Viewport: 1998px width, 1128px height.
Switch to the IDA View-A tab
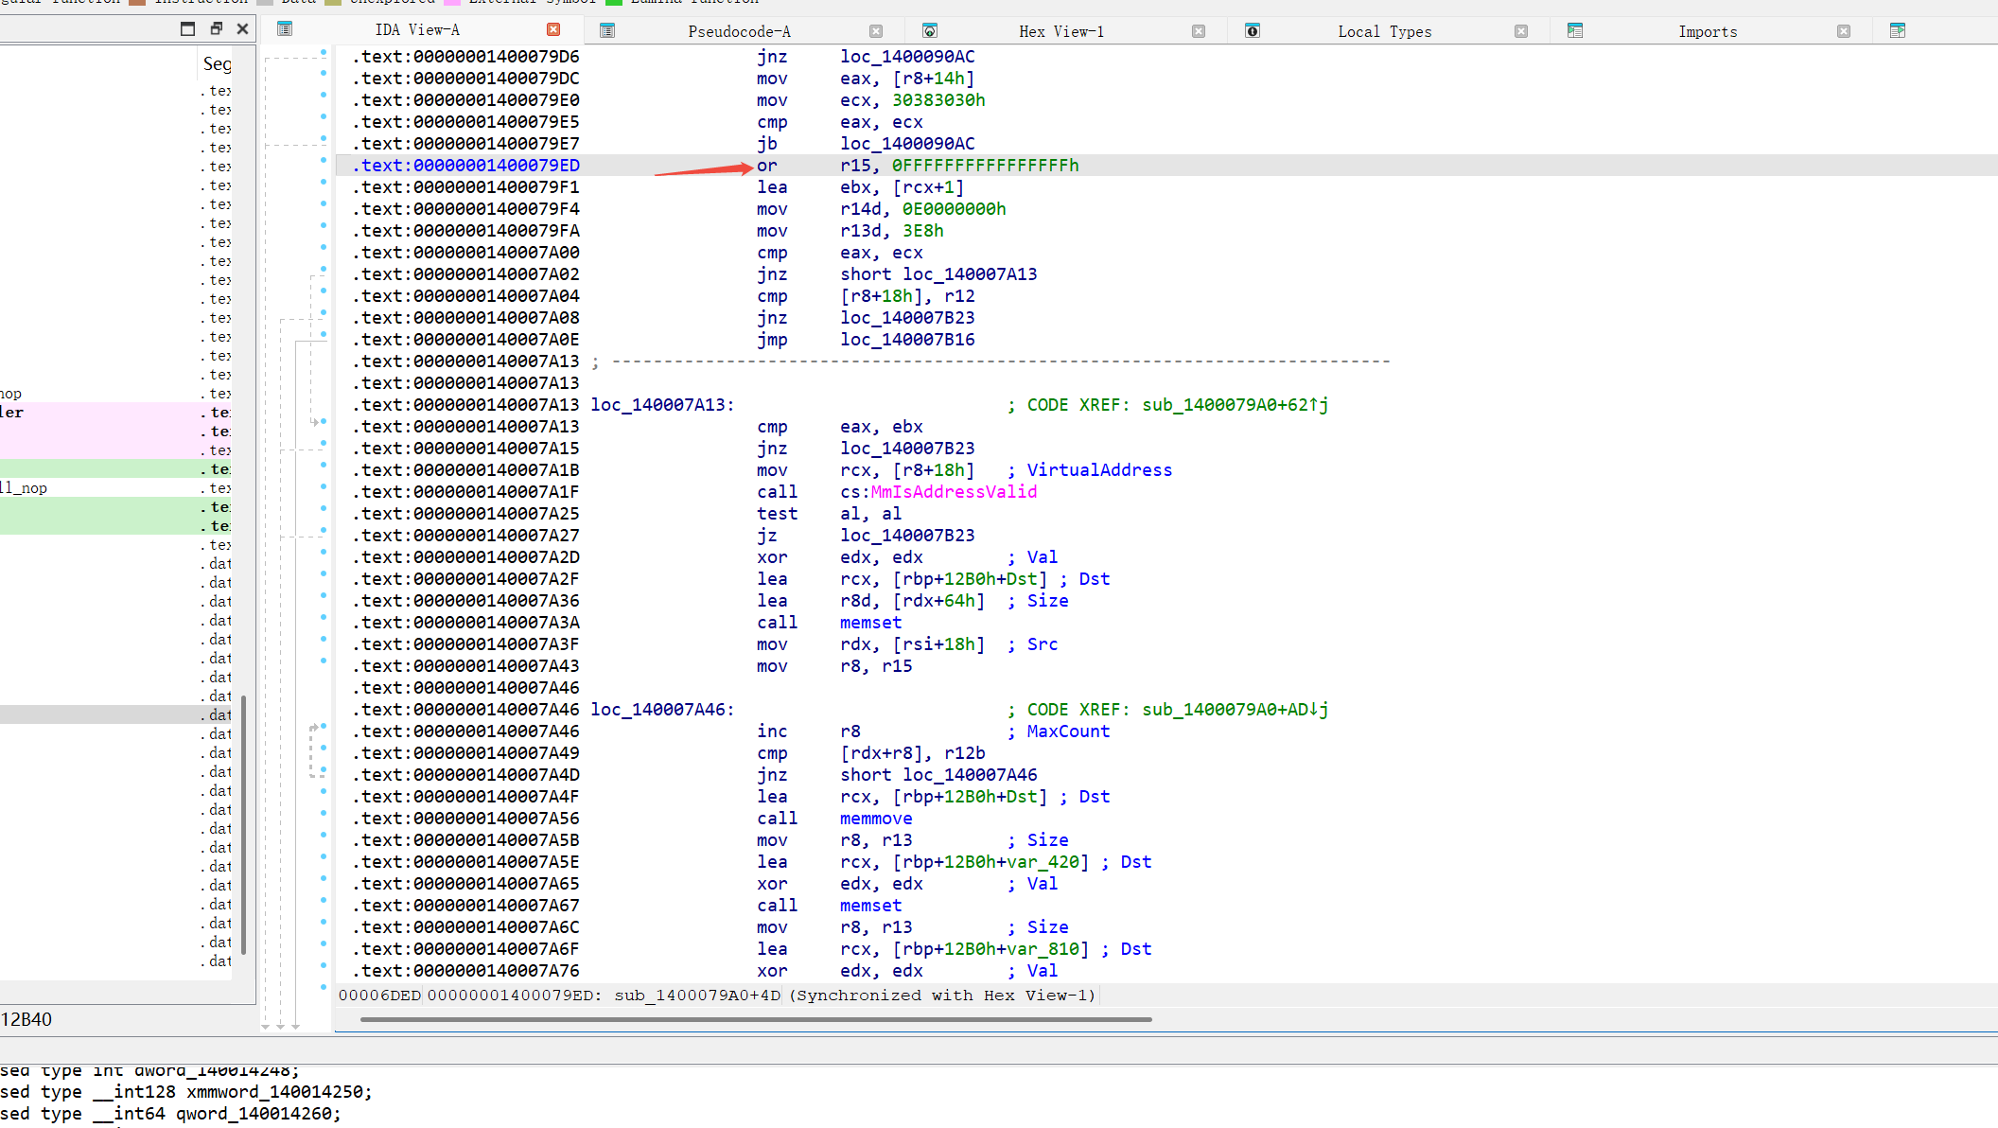[417, 30]
